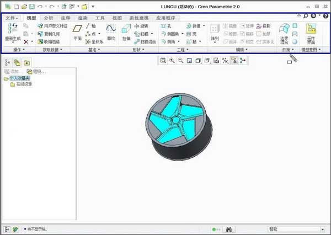Image resolution: width=331 pixels, height=235 pixels.
Task: Toggle the spin center icon
Action: click(x=243, y=61)
